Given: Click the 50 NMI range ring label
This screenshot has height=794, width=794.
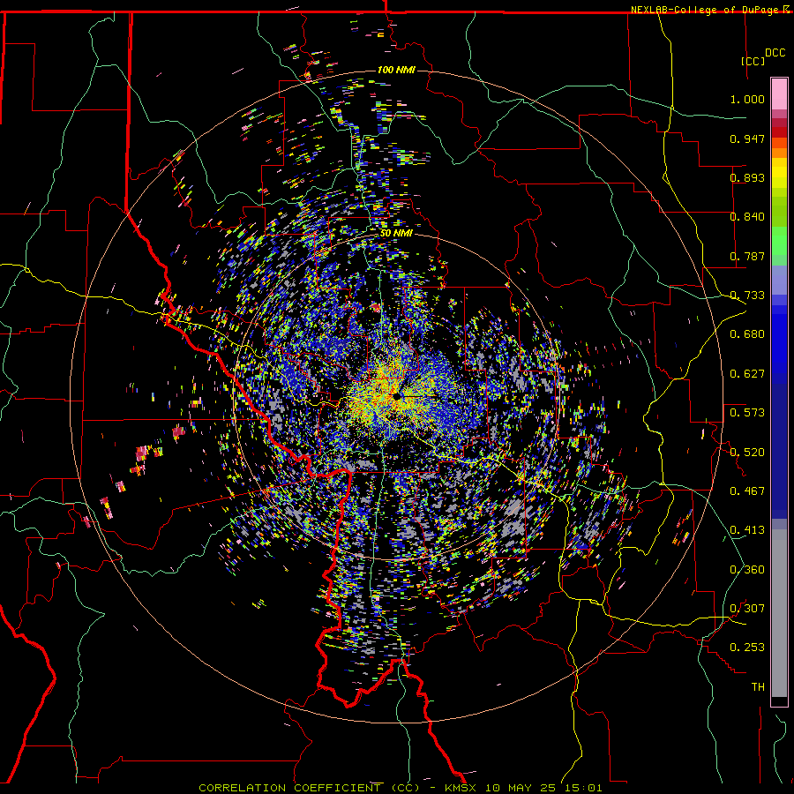Looking at the screenshot, I should [x=396, y=233].
